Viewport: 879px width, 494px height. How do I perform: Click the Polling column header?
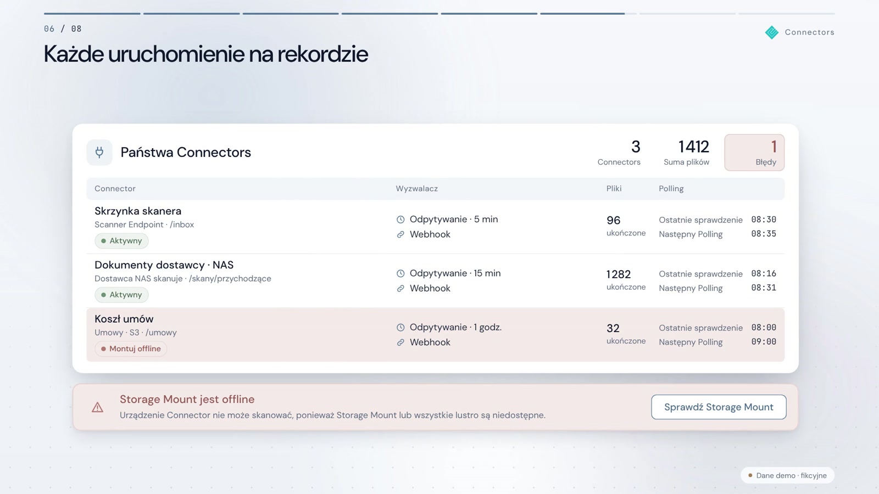click(671, 188)
